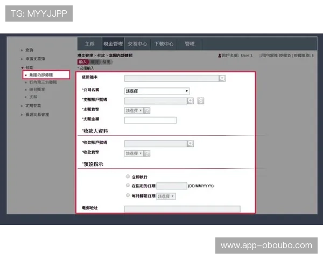This screenshot has width=323, height=259.
Task: Select the 立即執行 radio button
Action: pos(128,176)
